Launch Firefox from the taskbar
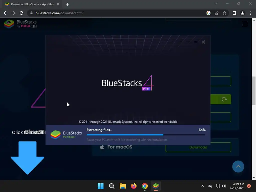256x192 pixels. 134,186
